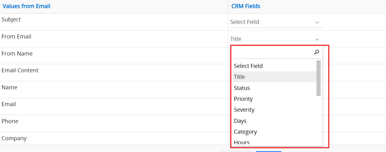This screenshot has width=386, height=152.
Task: Click the CRM Fields column header
Action: [246, 6]
